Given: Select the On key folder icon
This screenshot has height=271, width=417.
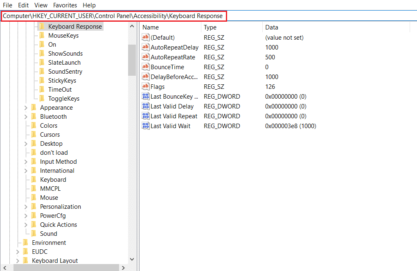Looking at the screenshot, I should coord(42,44).
